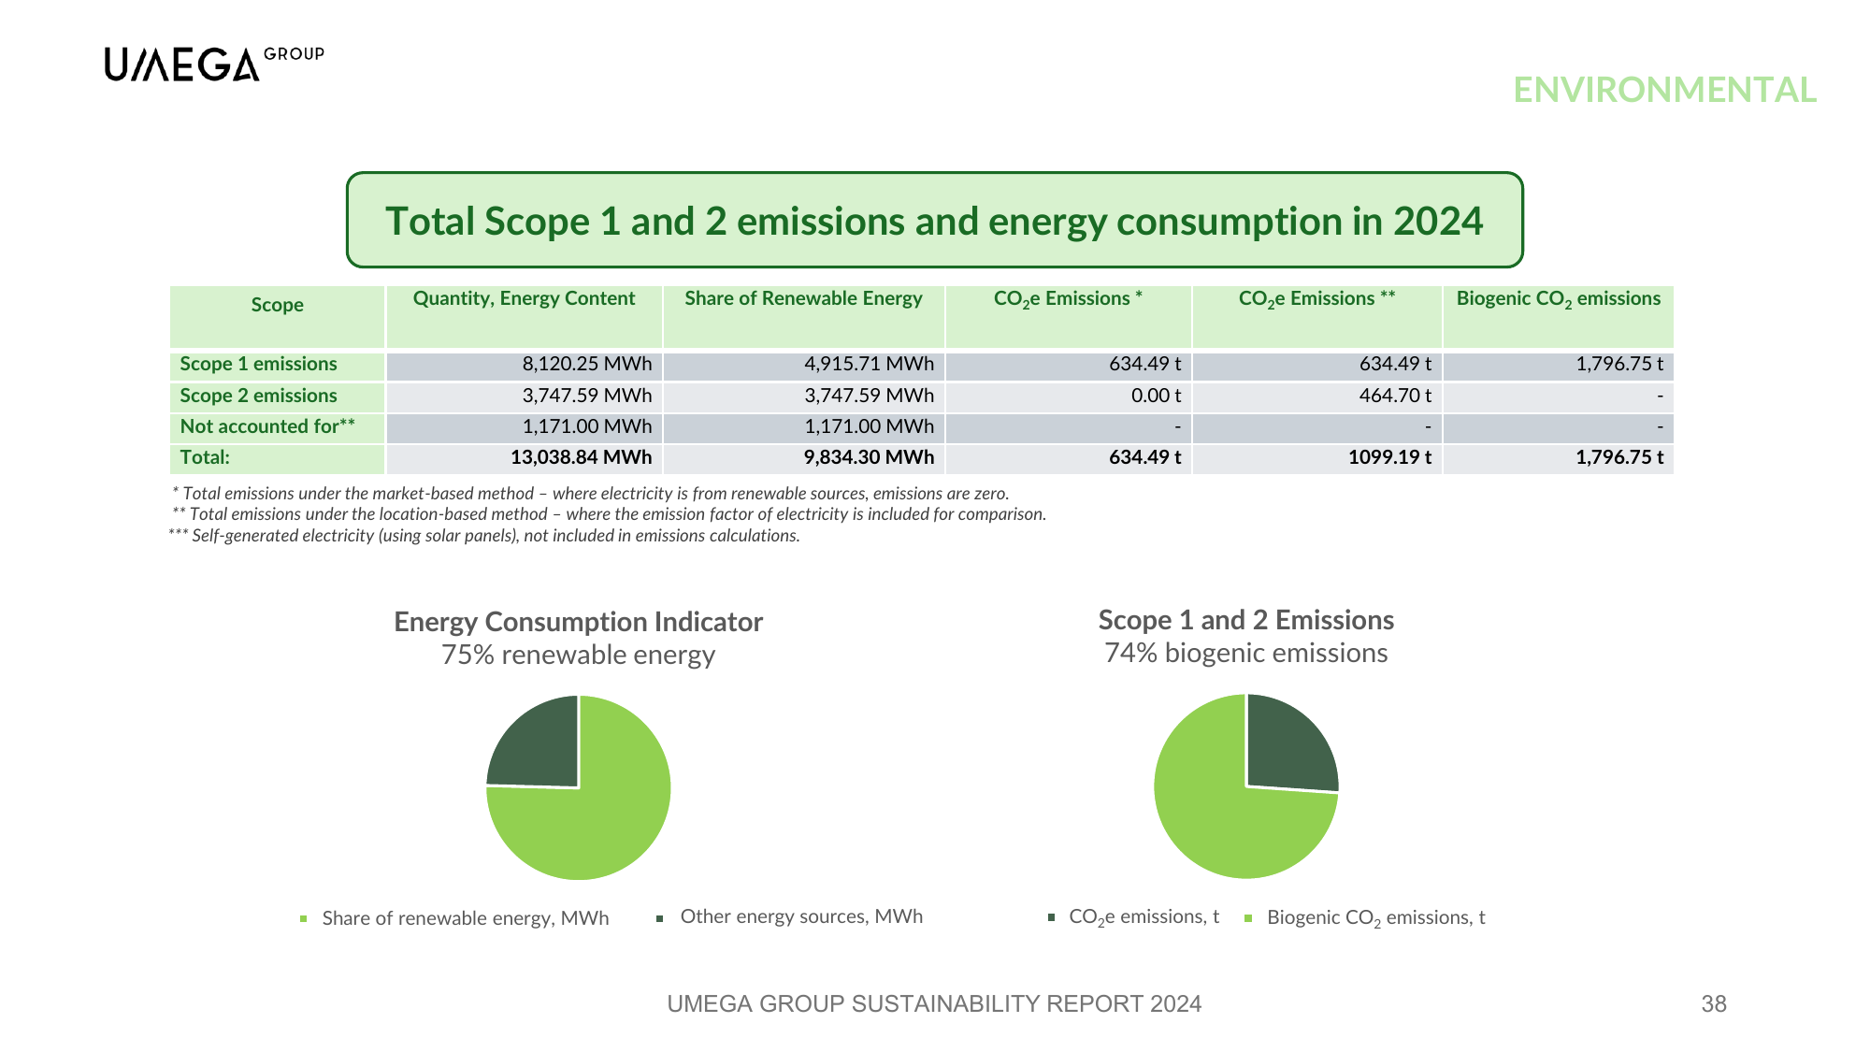Click '74% biogenic emissions' subtitle
This screenshot has height=1052, width=1870.
pyautogui.click(x=1245, y=653)
